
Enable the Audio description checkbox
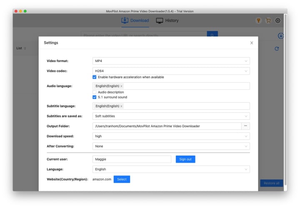coord(94,92)
